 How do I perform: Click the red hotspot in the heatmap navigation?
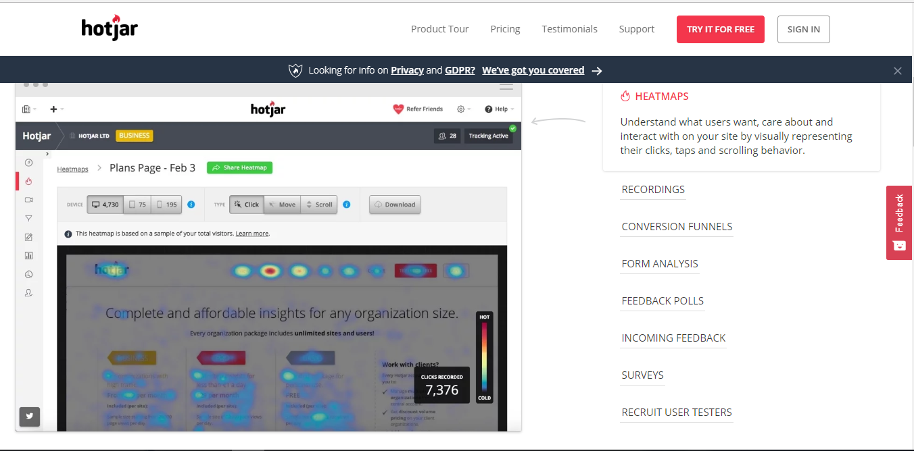(x=270, y=271)
